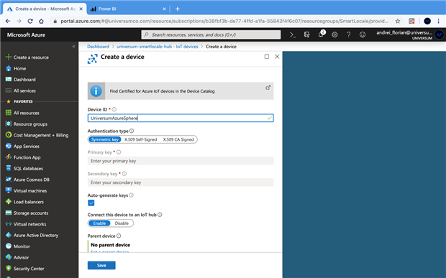Click Microsoft Azure portal logo text

click(x=26, y=35)
